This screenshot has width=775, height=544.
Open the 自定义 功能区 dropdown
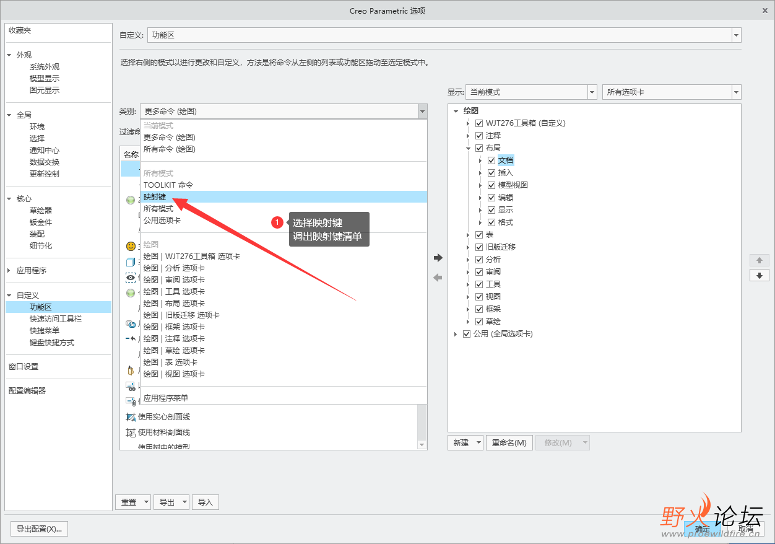(x=736, y=35)
